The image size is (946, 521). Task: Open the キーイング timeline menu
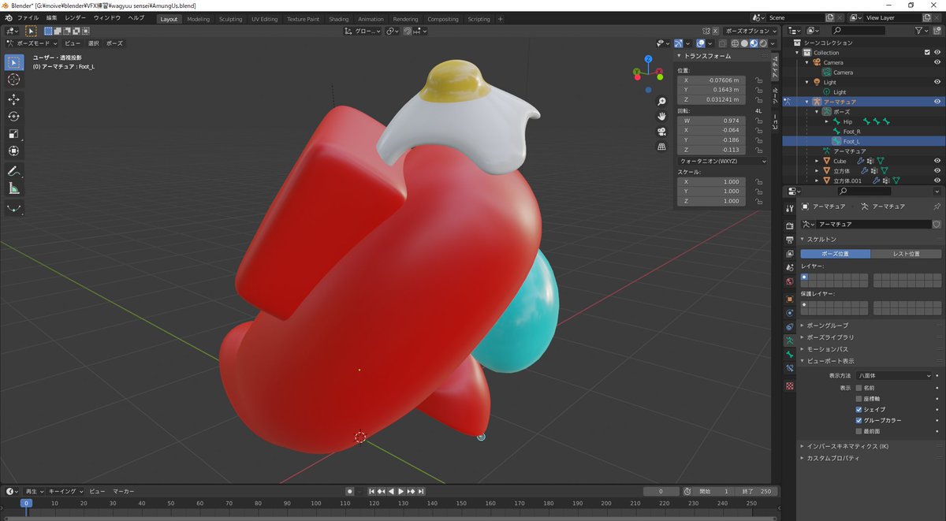65,491
